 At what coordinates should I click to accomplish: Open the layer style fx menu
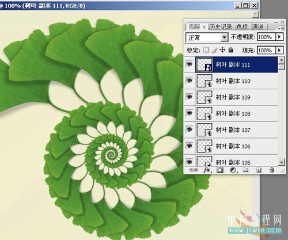click(x=208, y=170)
